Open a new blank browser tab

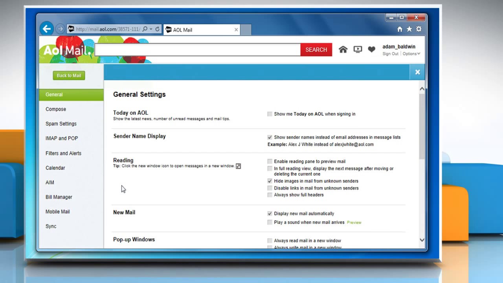(x=246, y=29)
